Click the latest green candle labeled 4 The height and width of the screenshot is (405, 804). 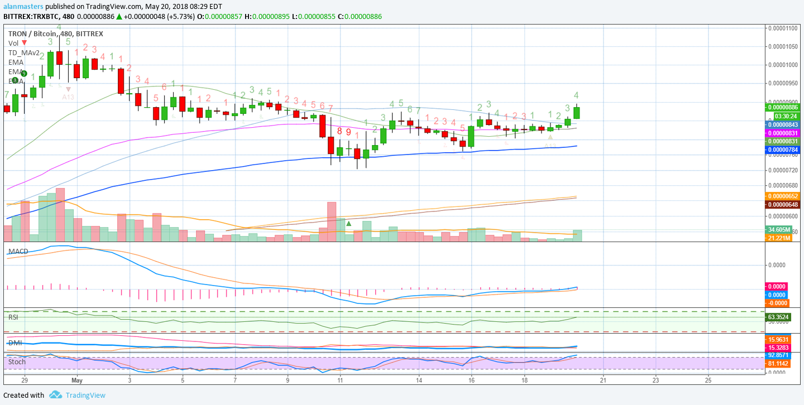(577, 112)
